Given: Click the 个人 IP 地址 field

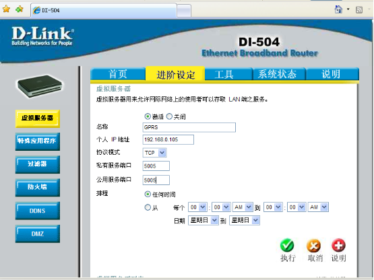Looking at the screenshot, I should tap(168, 139).
